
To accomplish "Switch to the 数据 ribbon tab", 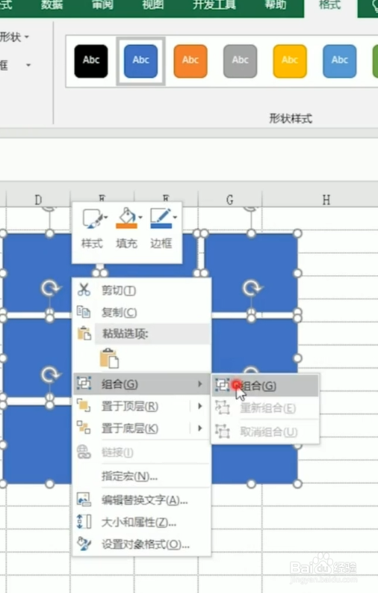I will tap(52, 5).
